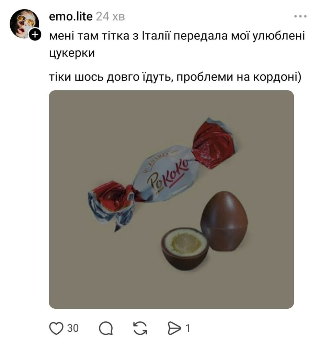View the share count of 1
Screen dimensions: 320x343
[187, 328]
